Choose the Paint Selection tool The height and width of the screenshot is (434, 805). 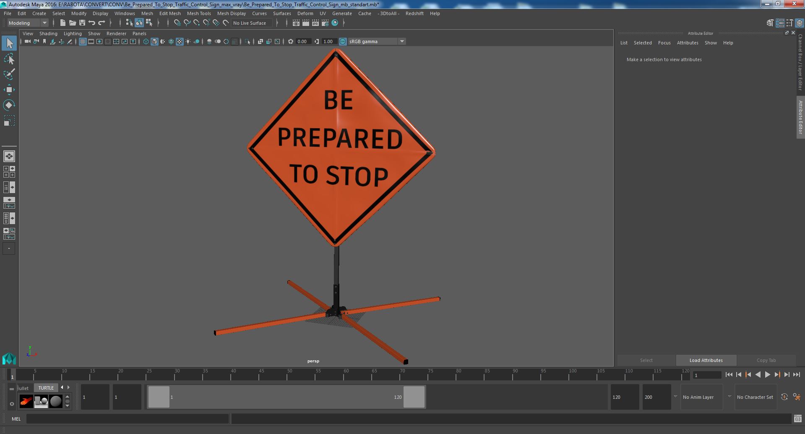point(9,74)
